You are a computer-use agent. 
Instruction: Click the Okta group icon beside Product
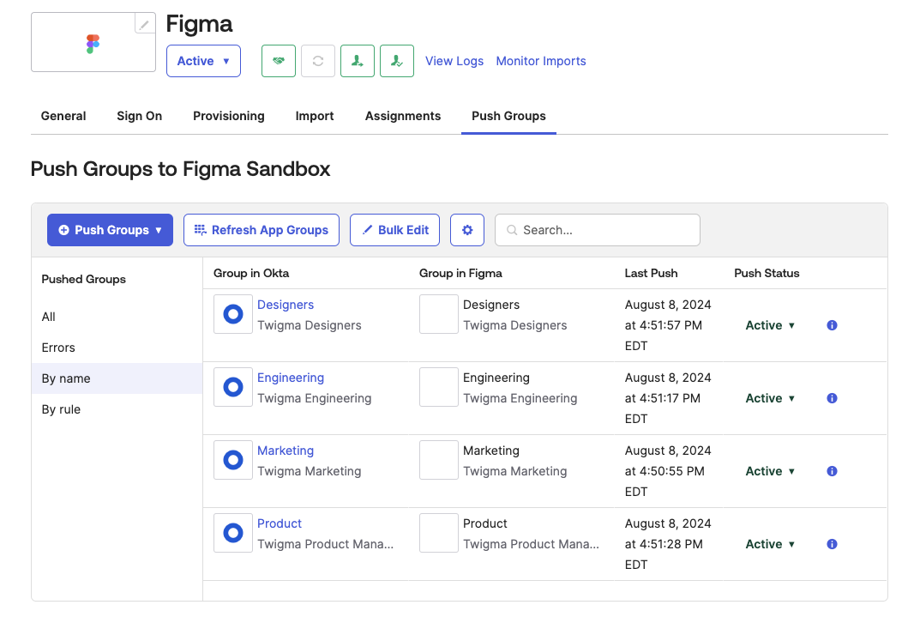(x=233, y=533)
